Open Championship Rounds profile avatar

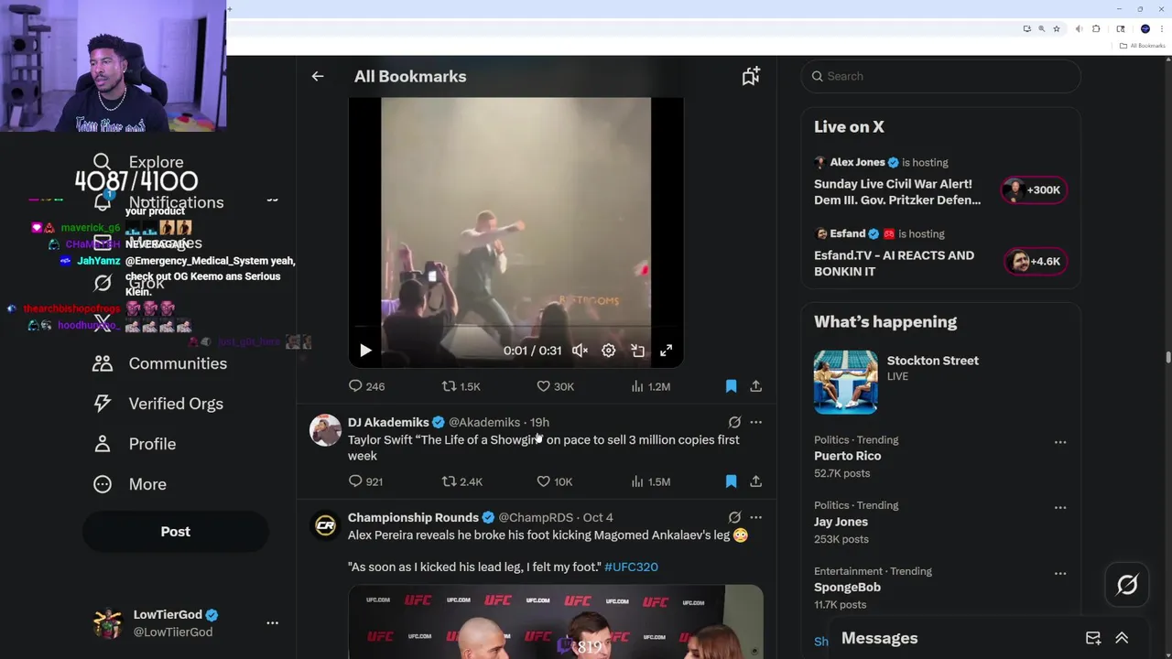click(x=325, y=525)
